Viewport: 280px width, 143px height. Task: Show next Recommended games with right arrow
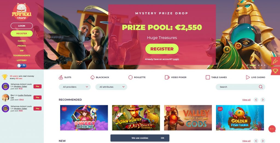pos(263,100)
